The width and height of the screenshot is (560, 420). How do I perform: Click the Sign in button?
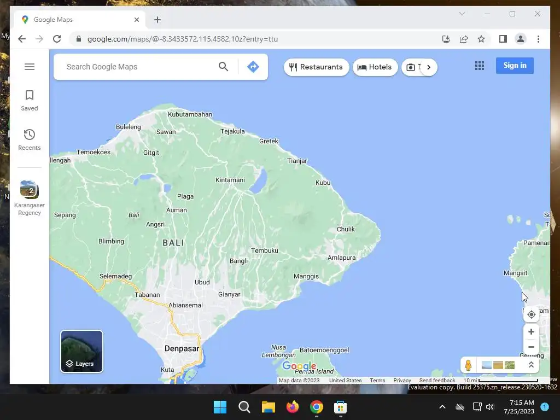[515, 66]
